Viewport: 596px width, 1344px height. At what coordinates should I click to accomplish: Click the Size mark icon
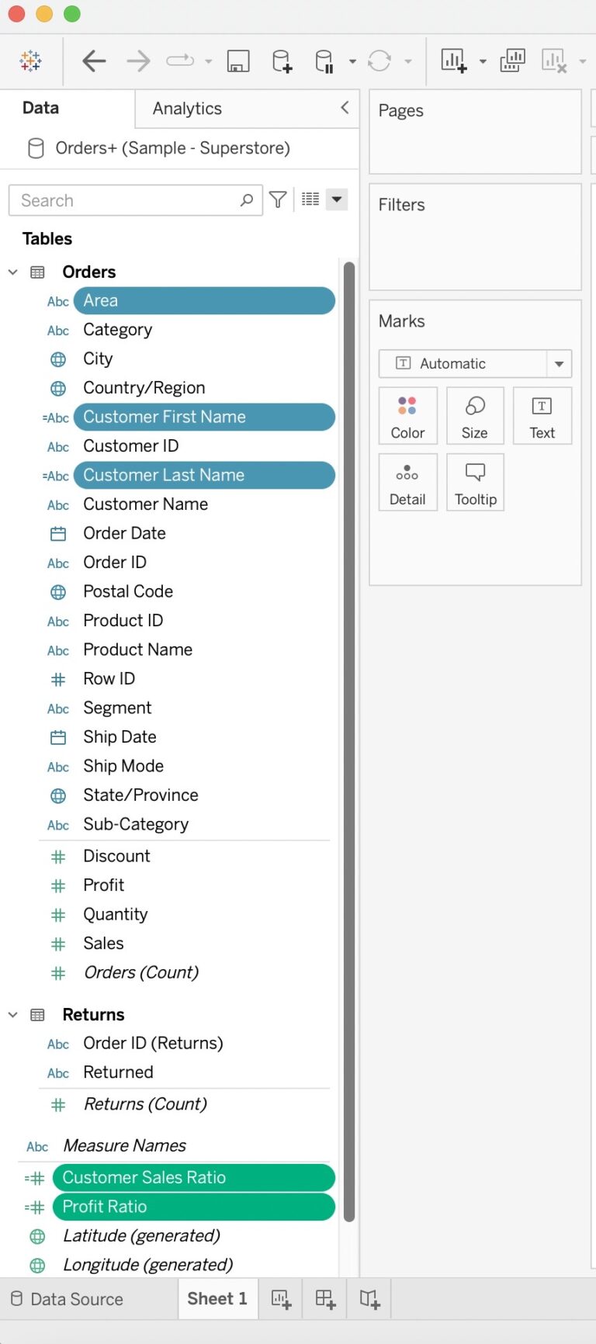(x=475, y=416)
